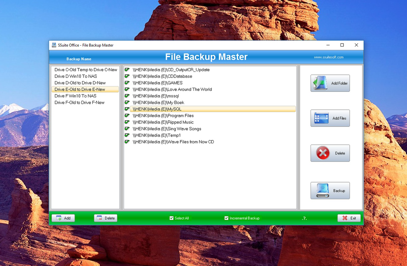407x266 pixels.
Task: Select the GAMES path text
Action: click(x=158, y=83)
